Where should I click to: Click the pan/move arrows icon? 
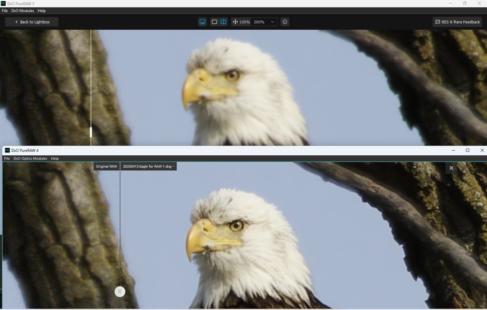pos(235,22)
